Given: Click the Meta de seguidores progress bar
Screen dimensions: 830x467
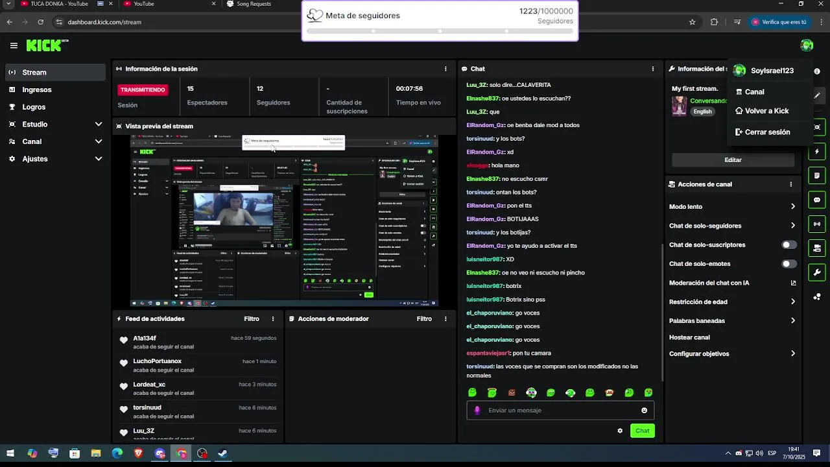Looking at the screenshot, I should coord(440,31).
